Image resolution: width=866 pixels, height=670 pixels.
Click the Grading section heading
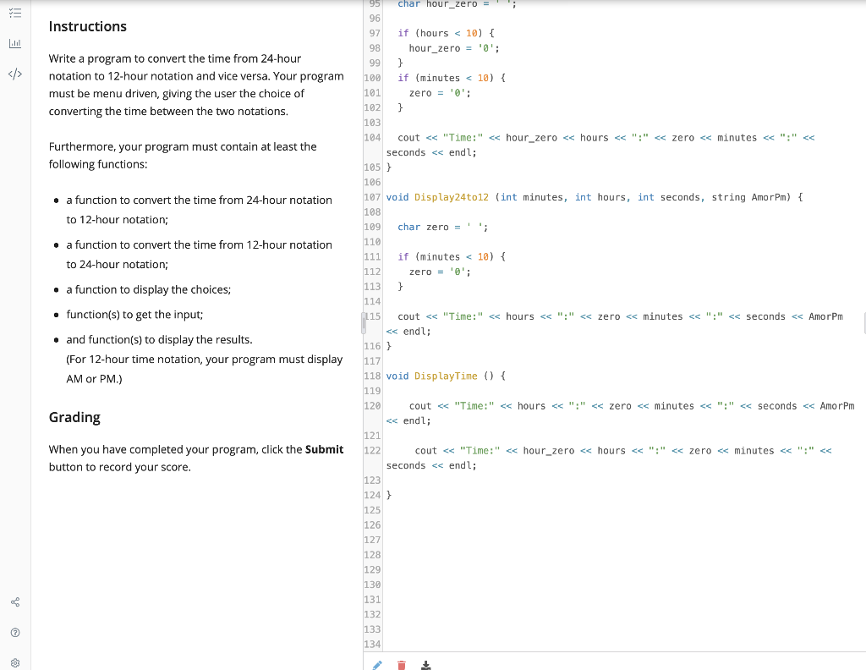[75, 417]
